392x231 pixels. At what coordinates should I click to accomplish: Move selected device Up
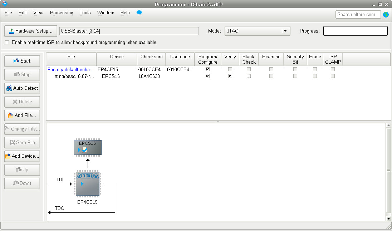pyautogui.click(x=22, y=170)
